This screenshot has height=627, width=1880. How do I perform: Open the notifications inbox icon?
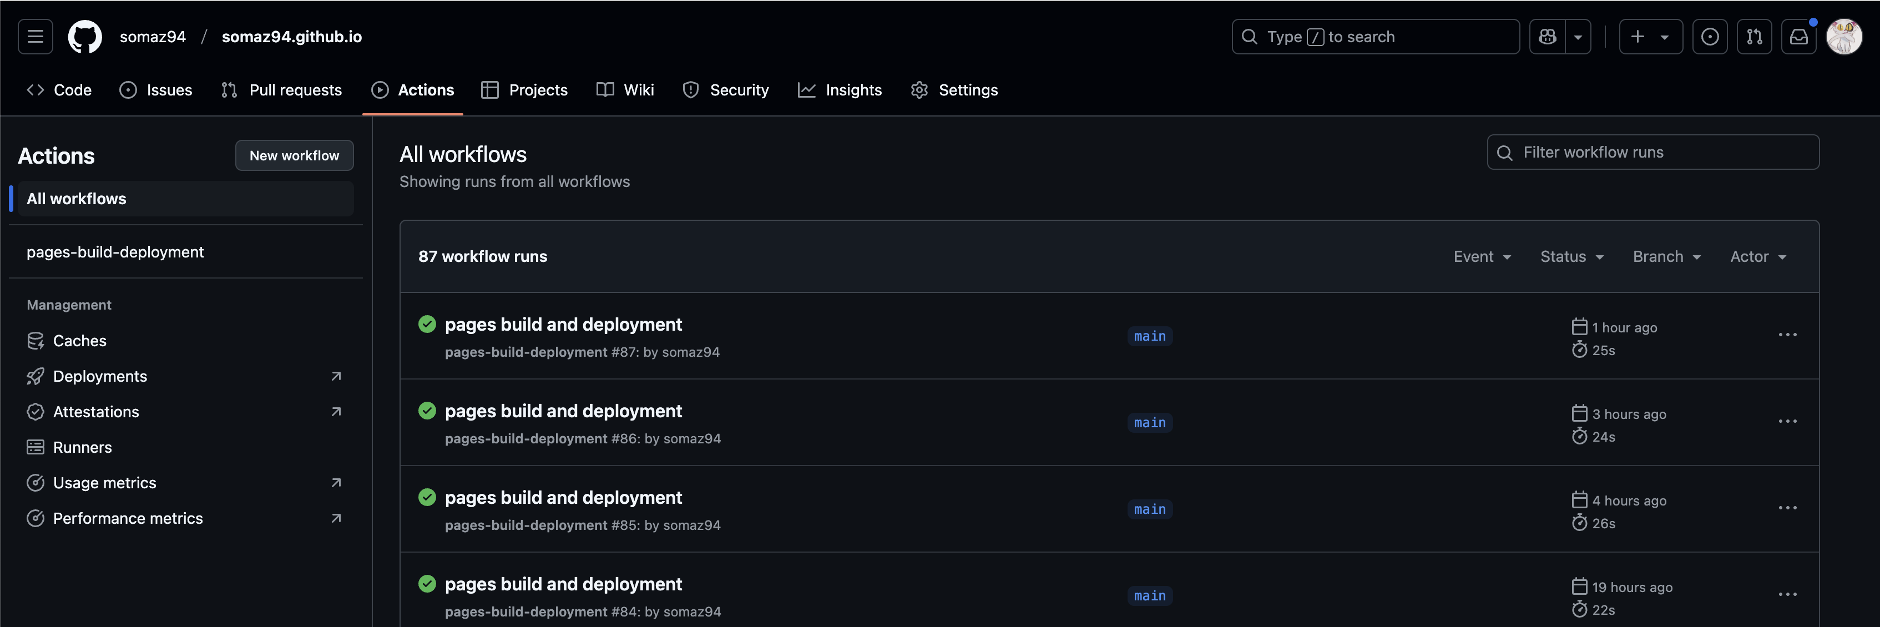click(1798, 37)
